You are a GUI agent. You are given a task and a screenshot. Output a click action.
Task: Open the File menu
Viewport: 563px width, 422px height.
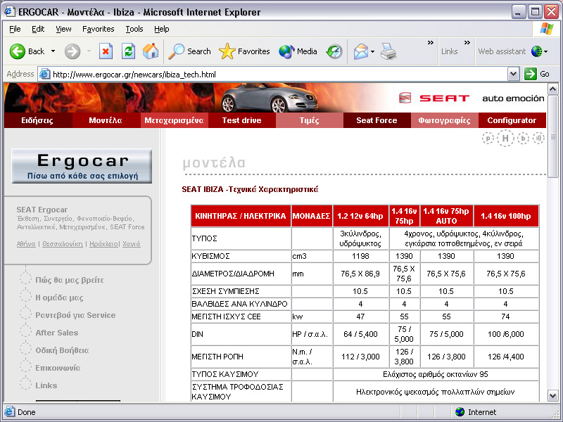pyautogui.click(x=15, y=29)
